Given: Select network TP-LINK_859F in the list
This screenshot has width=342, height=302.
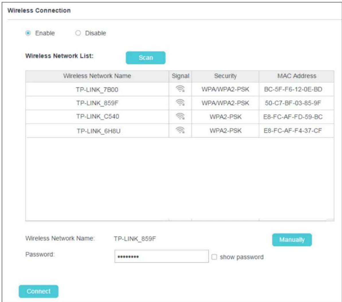Looking at the screenshot, I should (x=97, y=103).
